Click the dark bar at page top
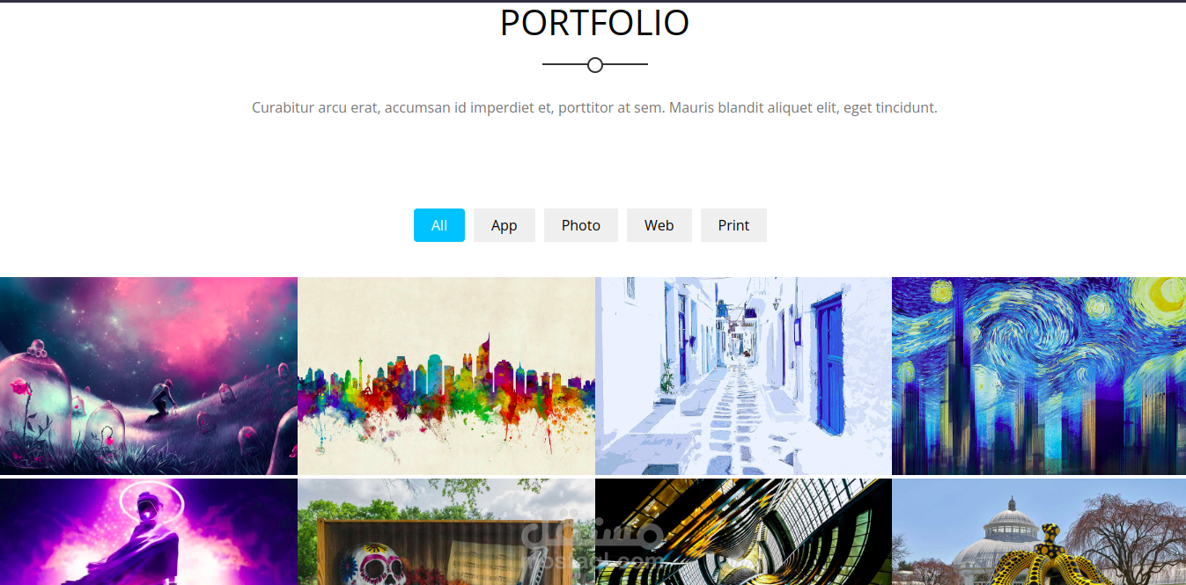The height and width of the screenshot is (585, 1186). tap(593, 1)
